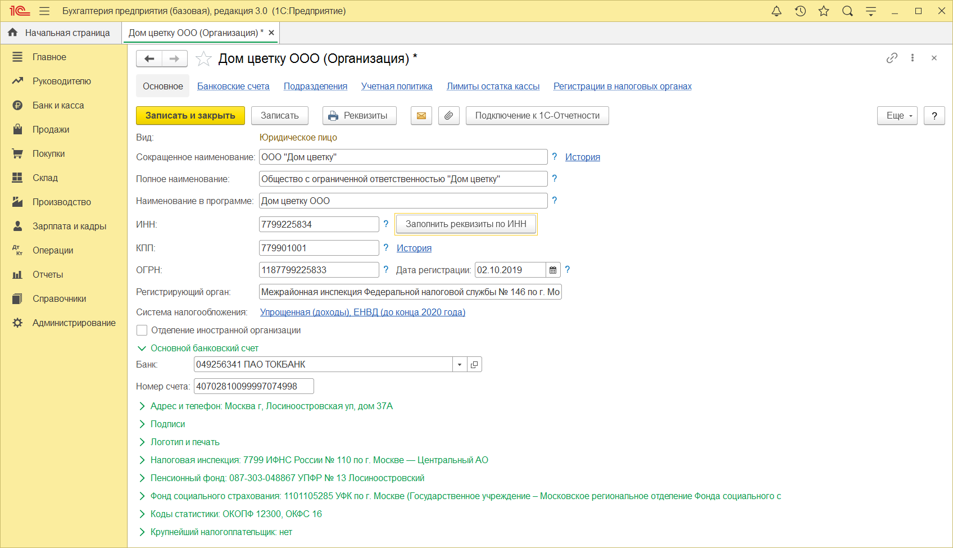
Task: Open attached files paperclip
Action: pos(449,116)
